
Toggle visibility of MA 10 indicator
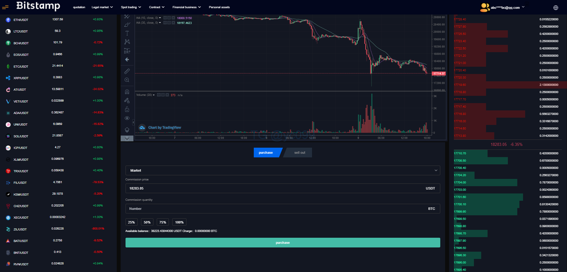pyautogui.click(x=165, y=18)
